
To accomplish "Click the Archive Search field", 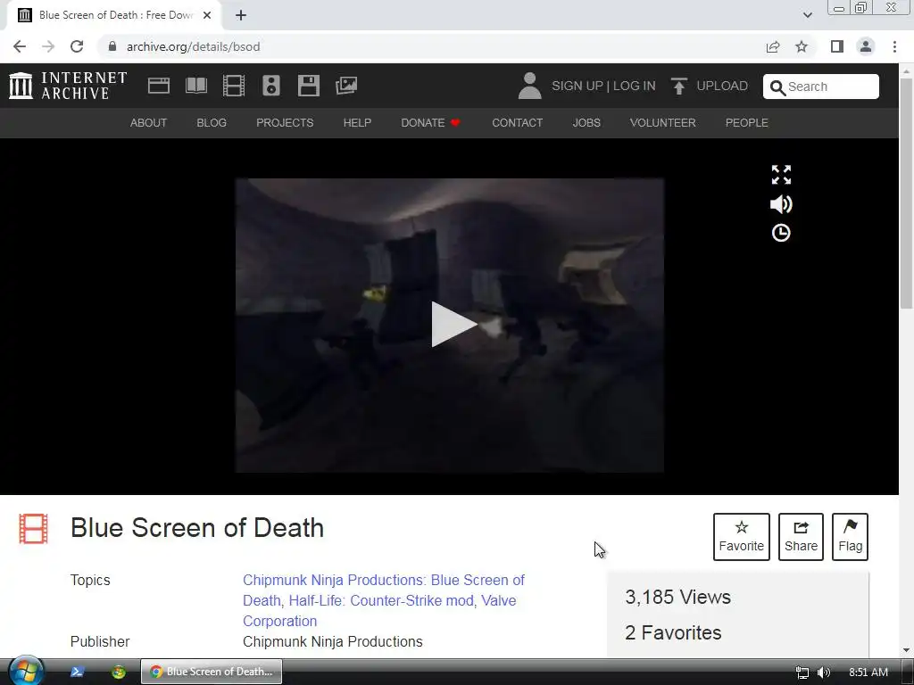I will (821, 87).
